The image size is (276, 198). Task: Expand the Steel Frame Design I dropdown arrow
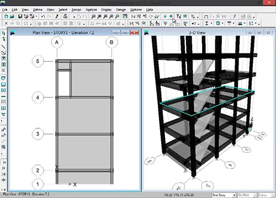(x=211, y=24)
